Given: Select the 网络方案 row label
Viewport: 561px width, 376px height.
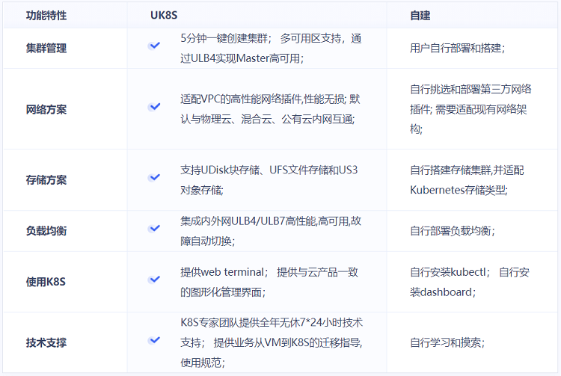Looking at the screenshot, I should [x=46, y=109].
